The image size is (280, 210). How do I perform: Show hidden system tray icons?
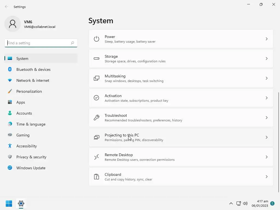[231, 203]
